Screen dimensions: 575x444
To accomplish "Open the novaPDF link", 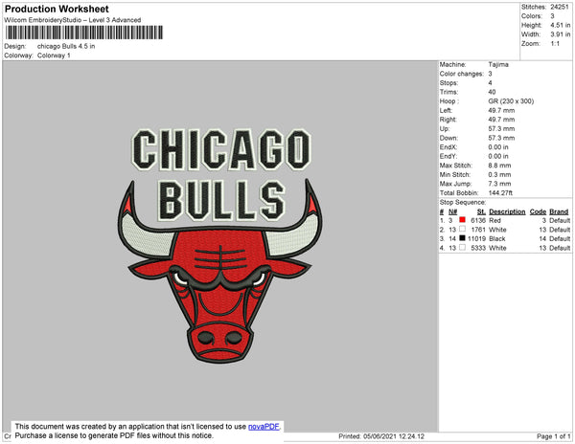I will 264,427.
